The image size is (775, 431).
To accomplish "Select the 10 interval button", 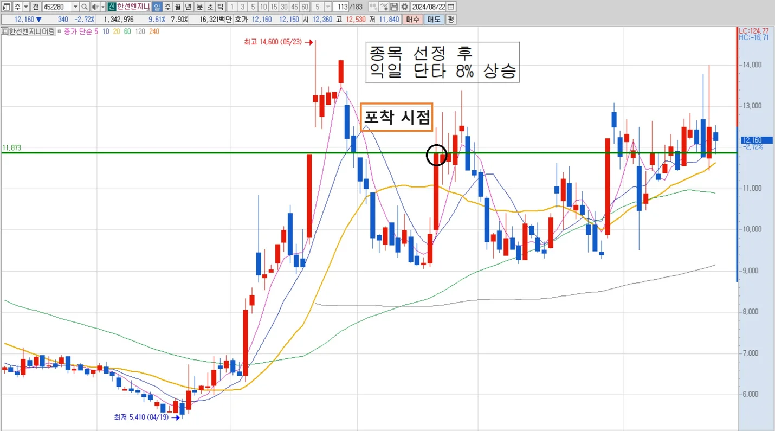I will 263,7.
